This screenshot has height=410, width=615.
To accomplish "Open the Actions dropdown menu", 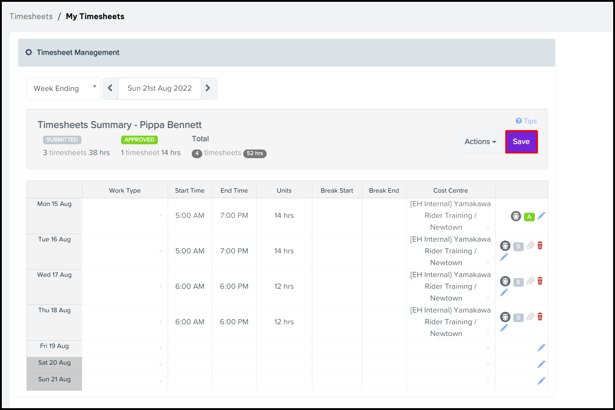I will tap(480, 142).
